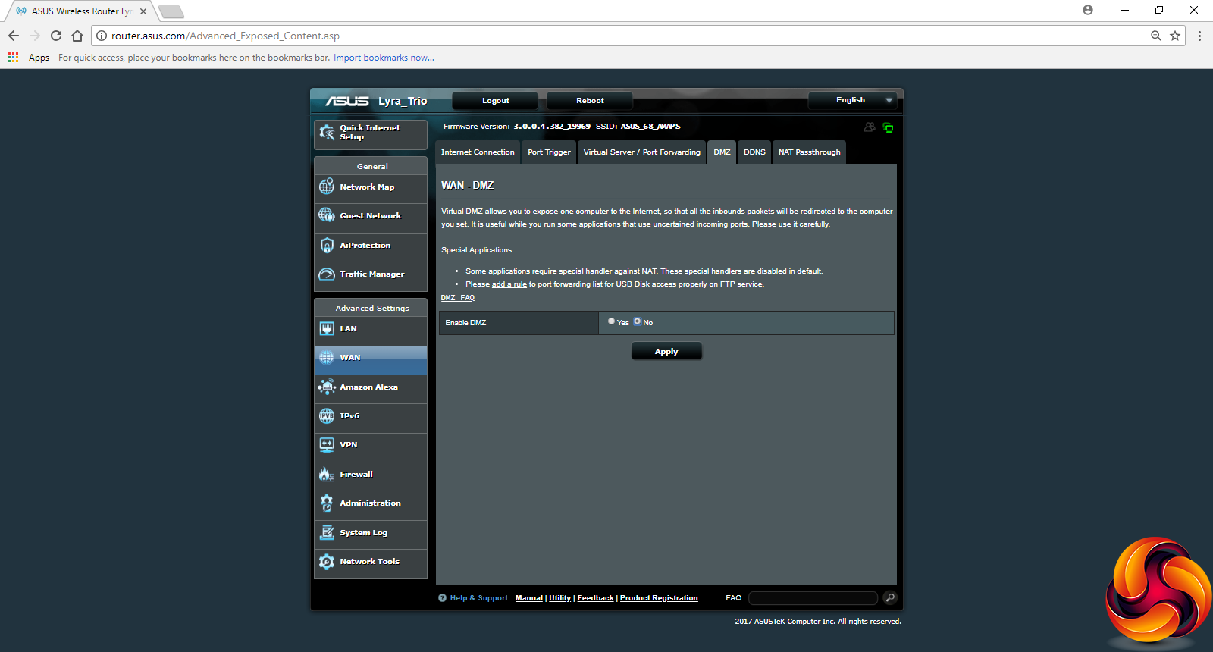Follow the 'add a rule' link
Screen dimensions: 1213x652
tap(509, 284)
